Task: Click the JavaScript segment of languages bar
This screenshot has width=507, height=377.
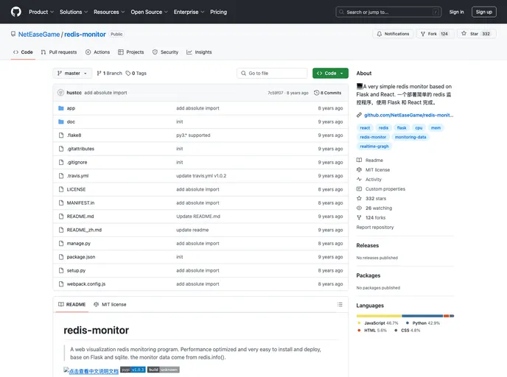Action: [x=379, y=316]
